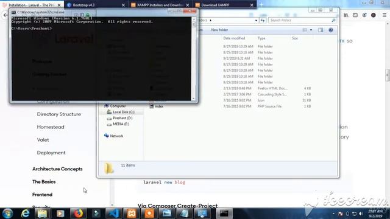Screen dimensions: 390x219
Task: Focus the Search htdocs input field
Action: [x=300, y=20]
